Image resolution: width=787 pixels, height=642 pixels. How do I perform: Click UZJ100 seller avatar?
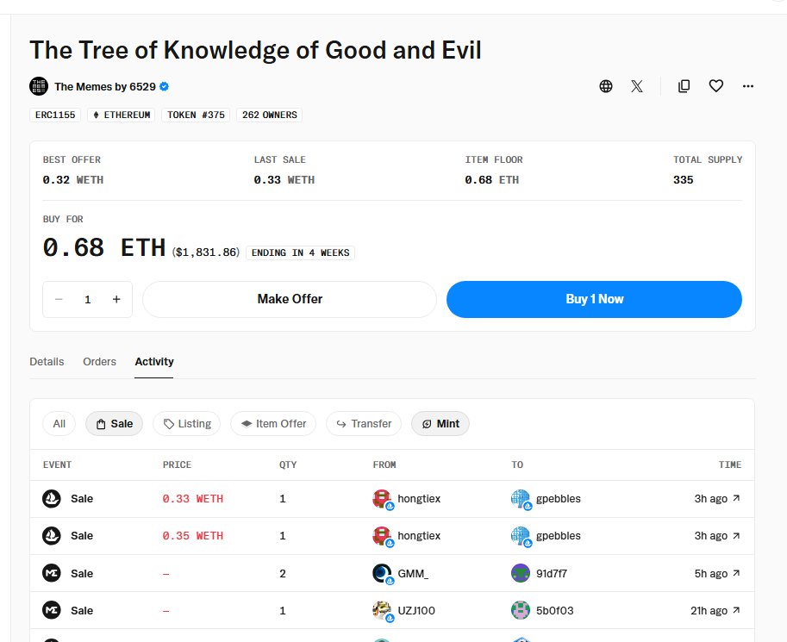383,611
